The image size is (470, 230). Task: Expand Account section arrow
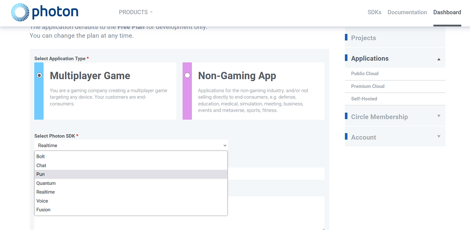pyautogui.click(x=439, y=136)
